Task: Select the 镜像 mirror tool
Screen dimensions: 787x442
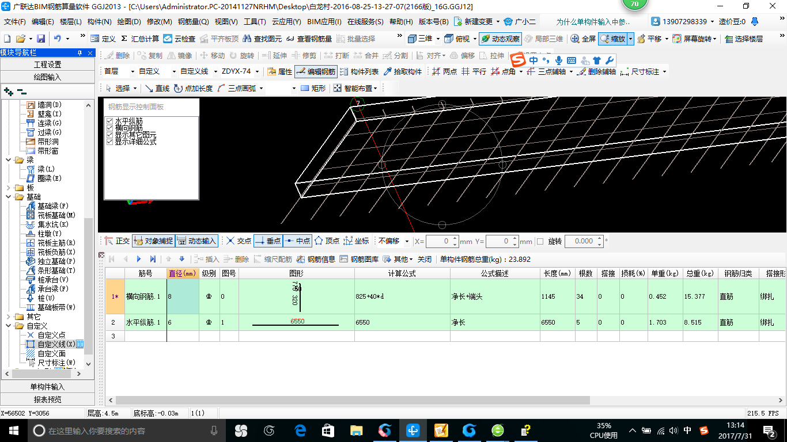Action: click(179, 56)
